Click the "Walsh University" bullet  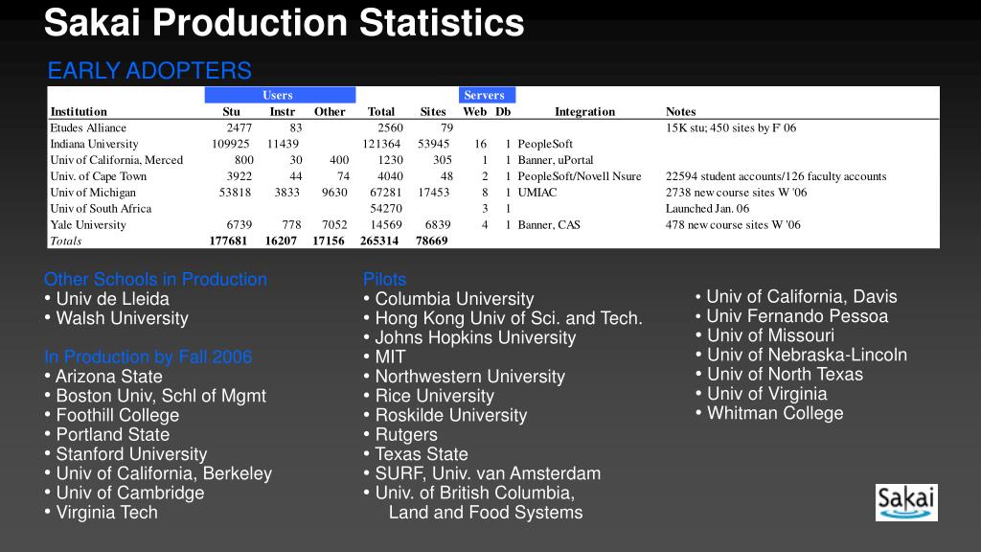pos(116,318)
